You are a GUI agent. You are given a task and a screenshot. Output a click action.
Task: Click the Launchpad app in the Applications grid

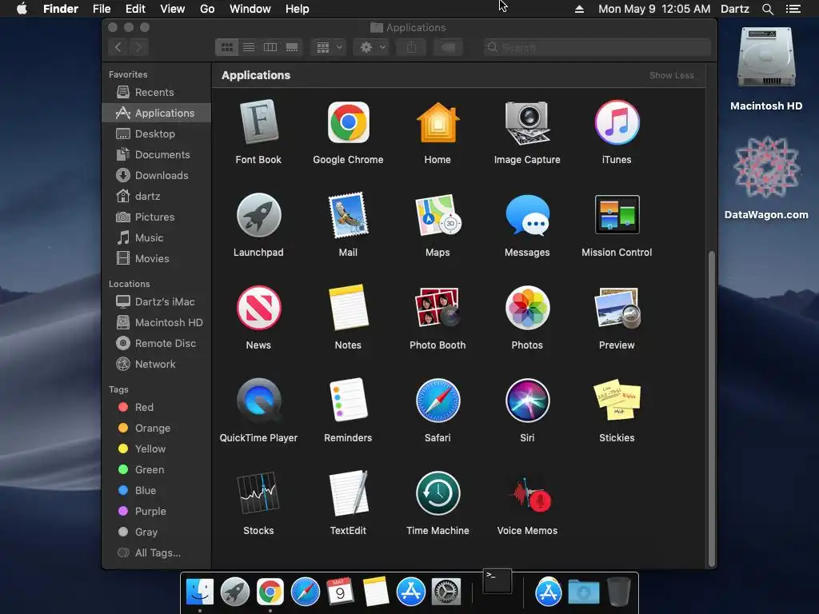258,215
